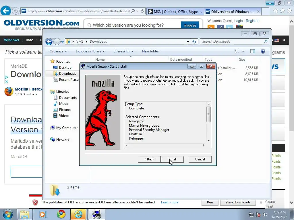Click Explorer back arrow button

(x=49, y=42)
